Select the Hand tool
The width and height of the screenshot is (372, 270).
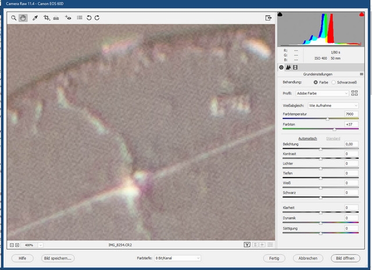pyautogui.click(x=24, y=18)
